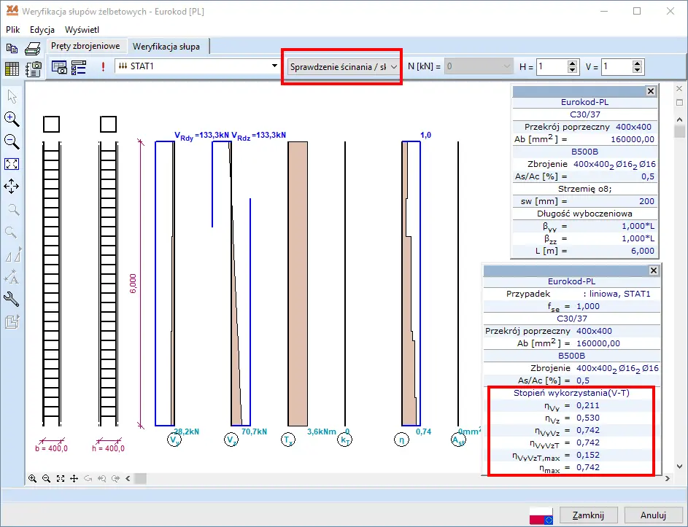Viewport: 688px width, 527px height.
Task: Open the table grid view icon
Action: tap(12, 69)
